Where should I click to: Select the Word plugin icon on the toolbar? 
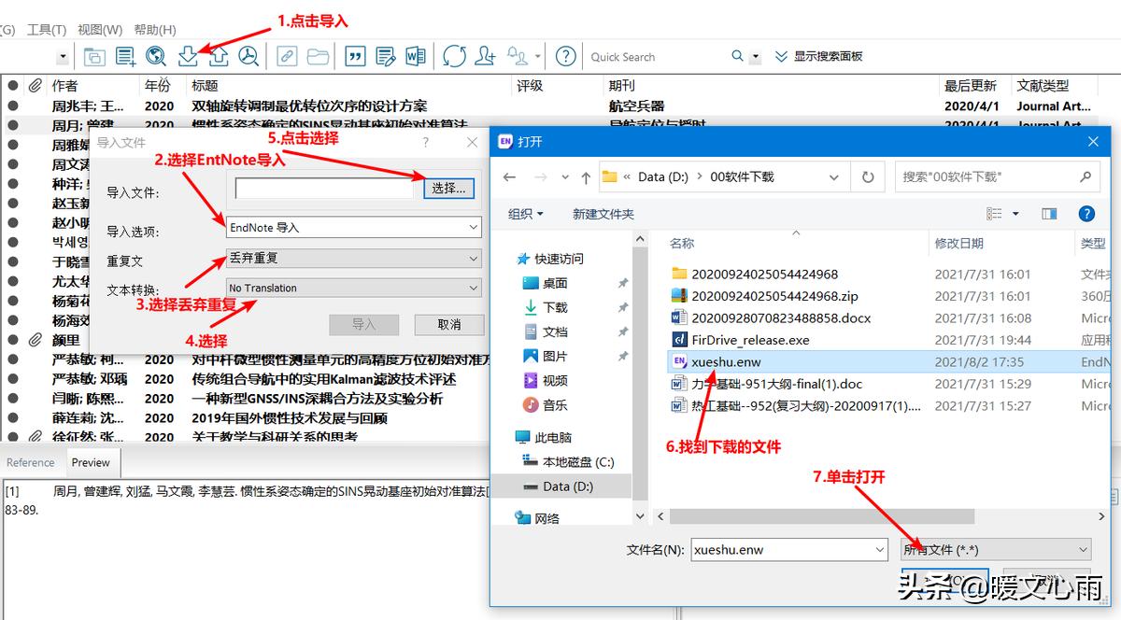(418, 56)
